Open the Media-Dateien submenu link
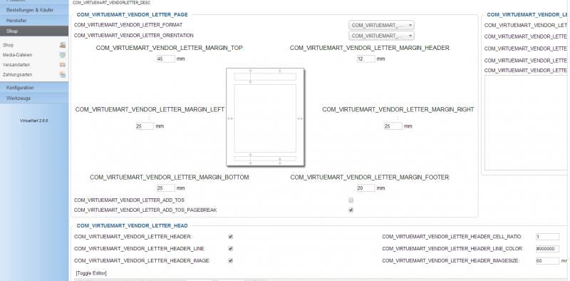The height and width of the screenshot is (281, 570). coord(17,55)
